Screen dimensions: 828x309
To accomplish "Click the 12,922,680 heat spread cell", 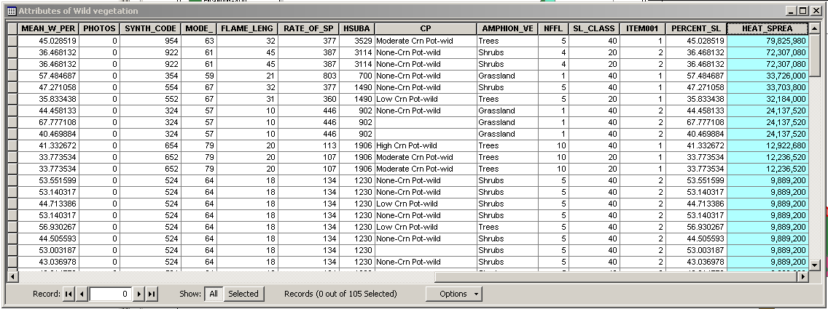I will tap(768, 145).
